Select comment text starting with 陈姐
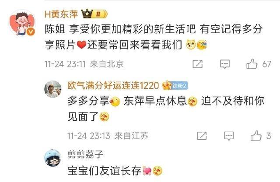The width and height of the screenshot is (280, 182). 154,37
